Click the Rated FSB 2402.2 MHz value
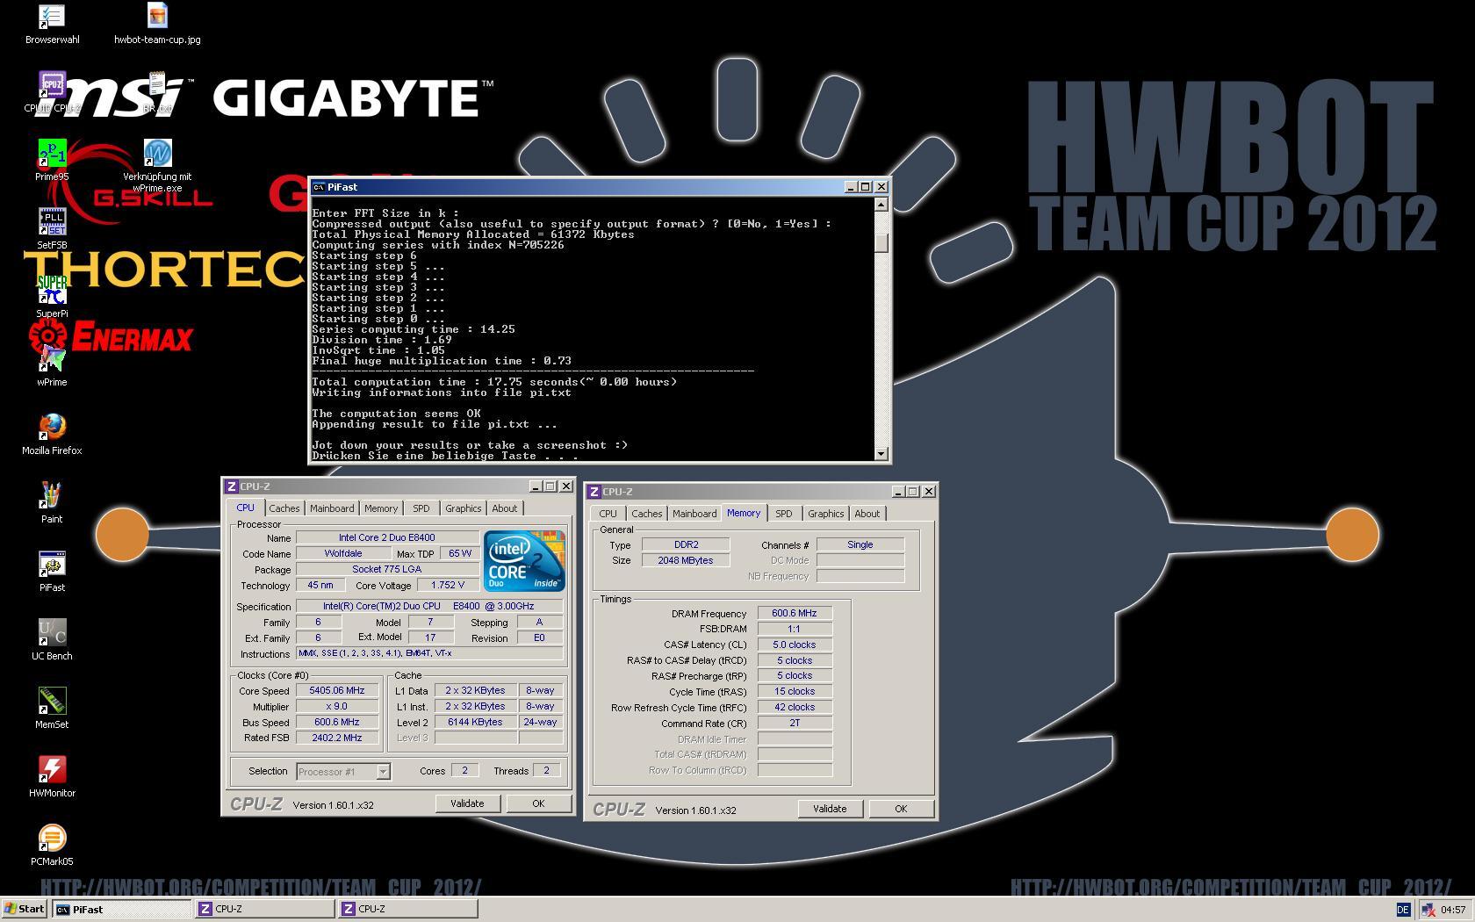This screenshot has height=922, width=1475. coord(337,738)
